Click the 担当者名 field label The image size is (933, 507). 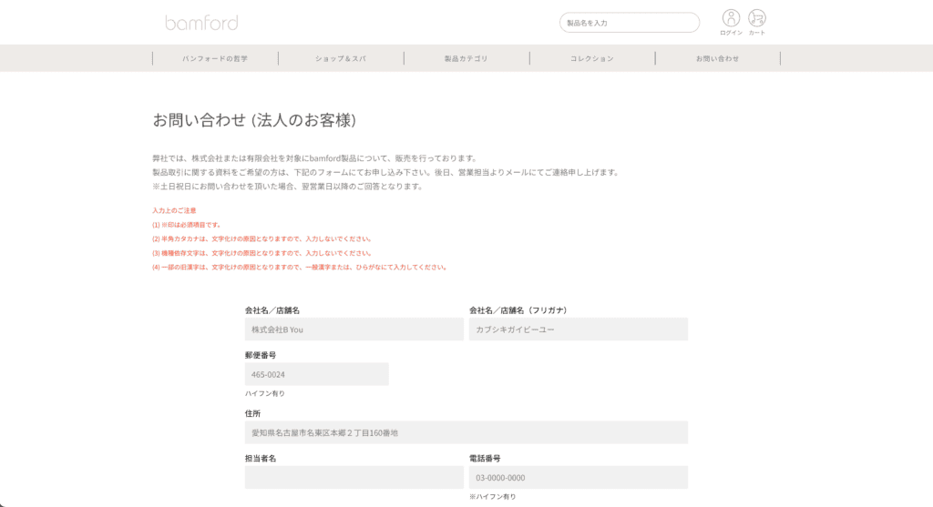coord(261,458)
